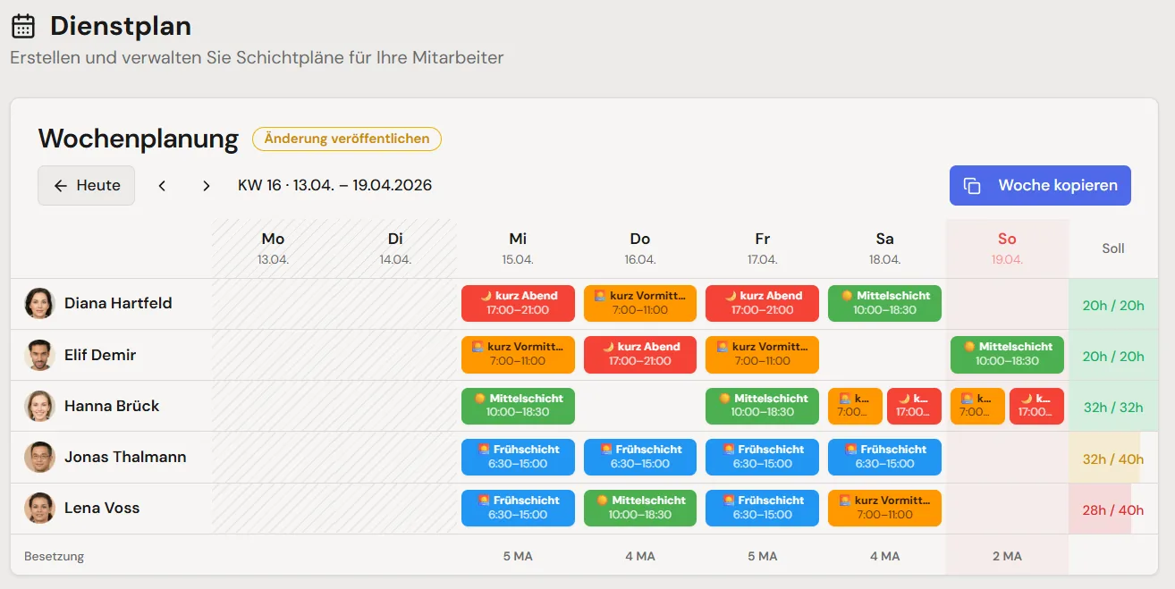
Task: Click Jonas Thalmann's Wednesday Frühschicht
Action: click(x=518, y=457)
